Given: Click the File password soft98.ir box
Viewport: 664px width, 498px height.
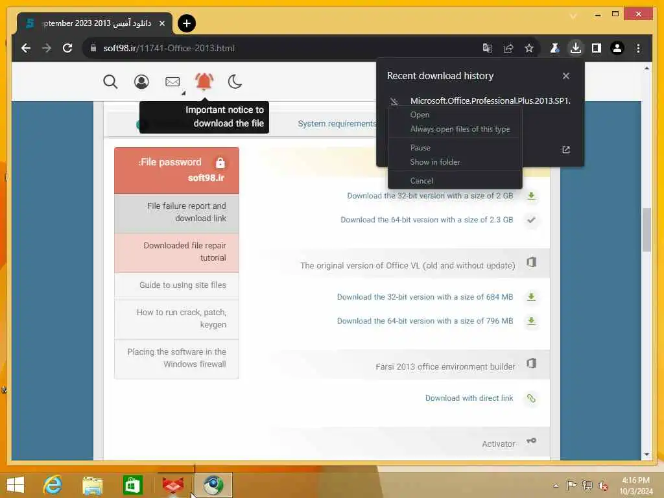Looking at the screenshot, I should [176, 171].
